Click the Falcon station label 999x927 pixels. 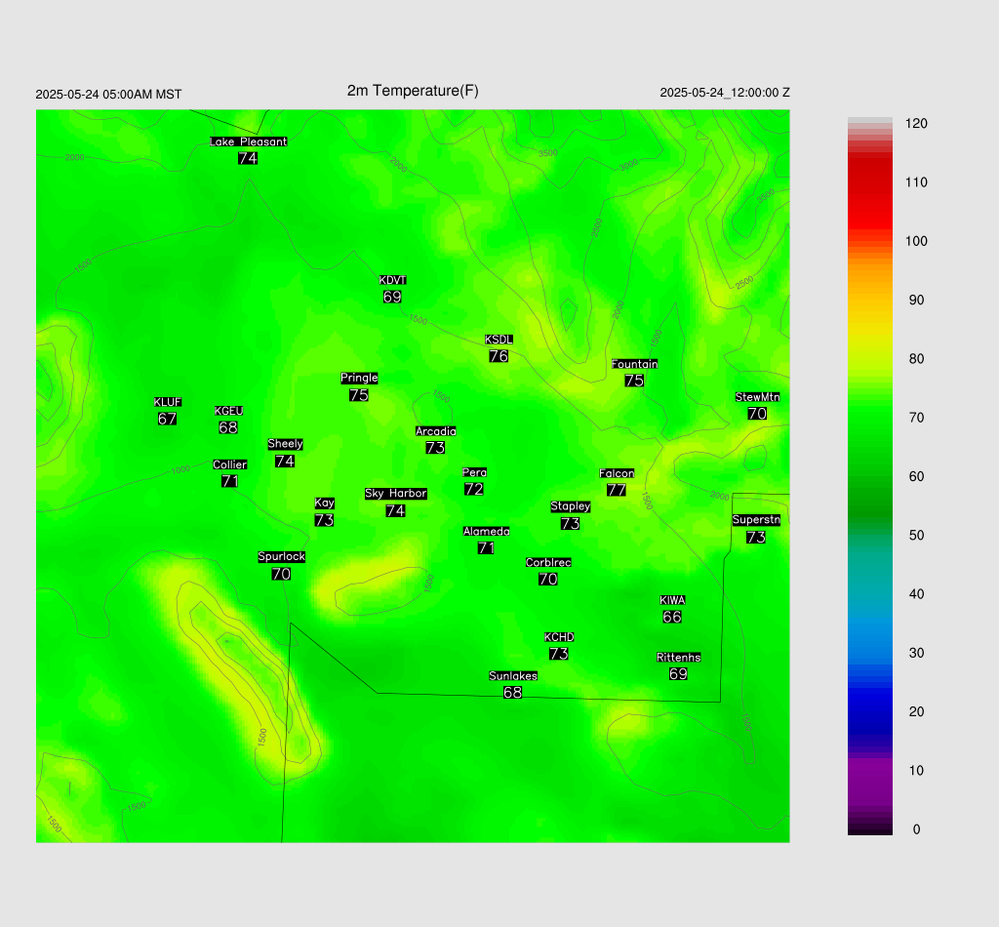click(x=617, y=473)
